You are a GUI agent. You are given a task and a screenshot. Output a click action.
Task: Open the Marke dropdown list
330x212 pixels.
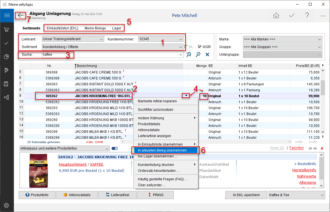(x=320, y=39)
